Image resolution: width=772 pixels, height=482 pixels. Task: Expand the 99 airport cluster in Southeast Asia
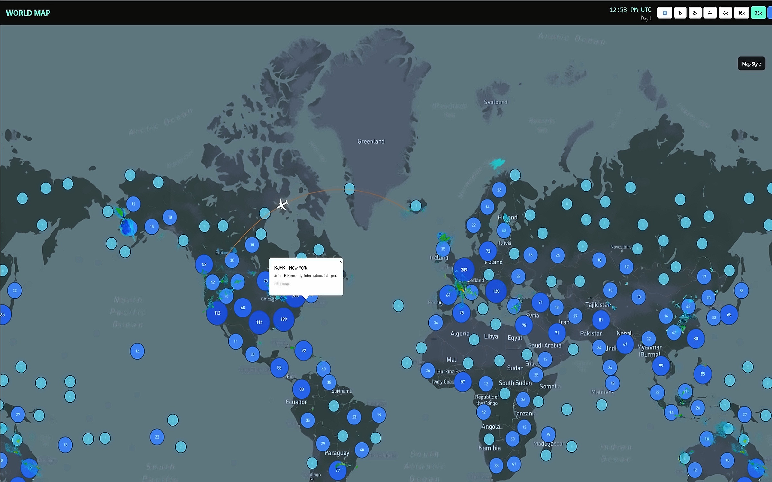[661, 365]
